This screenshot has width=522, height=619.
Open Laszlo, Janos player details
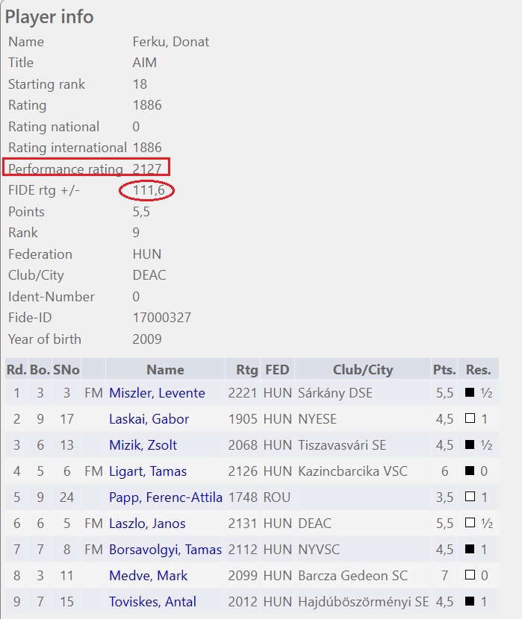[147, 524]
